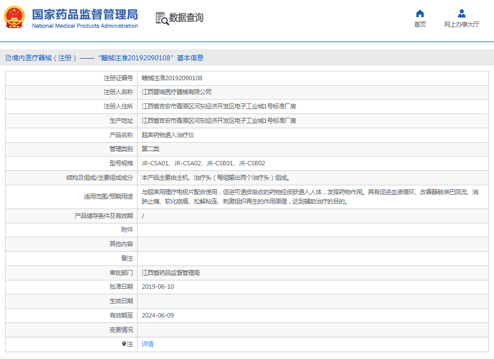Click the 注册证编号 label

tap(118, 78)
